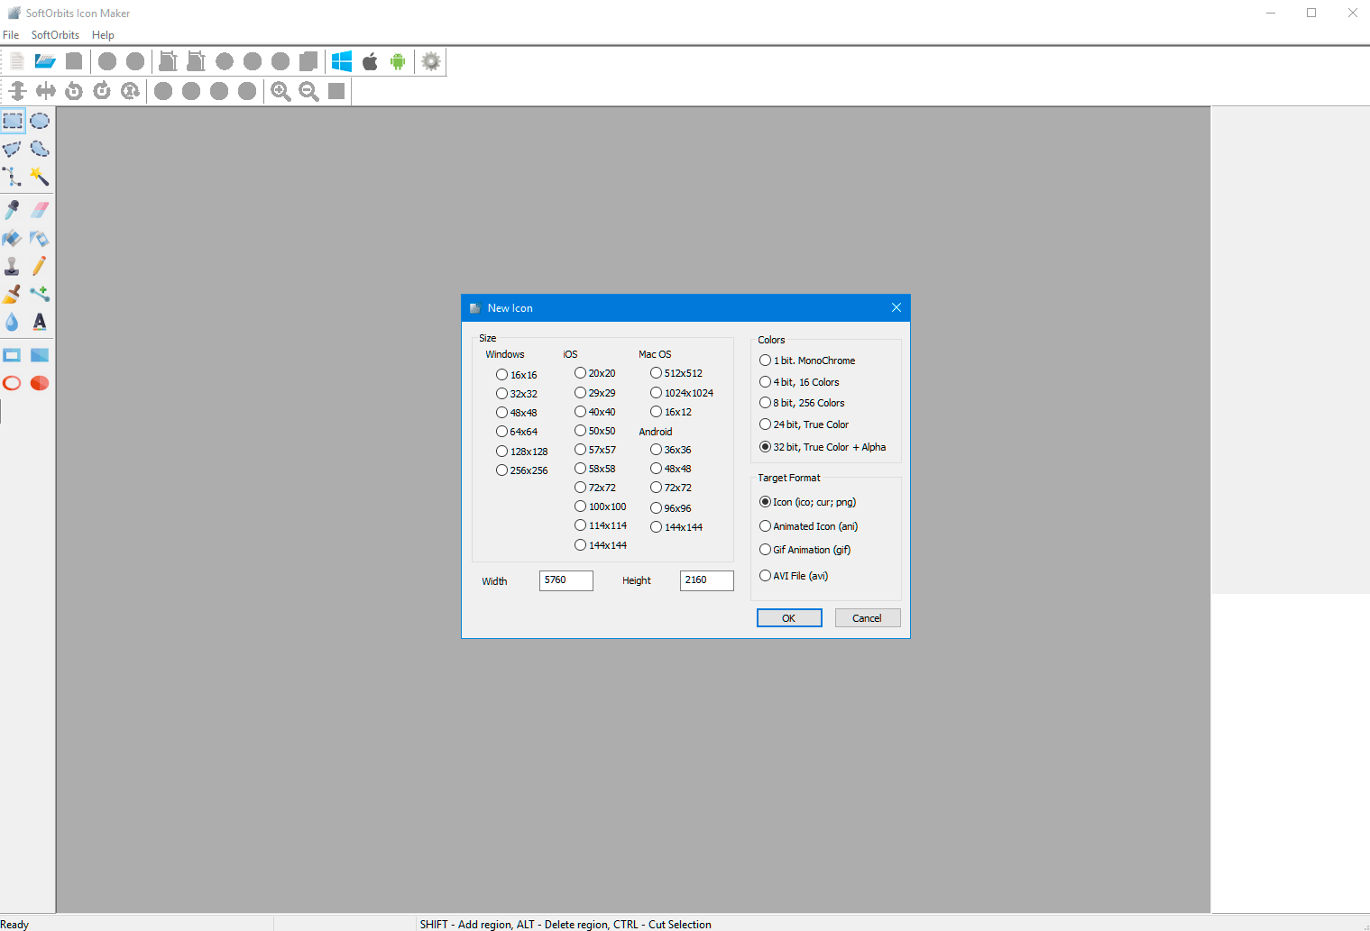Click the rotate clockwise icon
Screen dimensions: 1370x931
(x=102, y=91)
